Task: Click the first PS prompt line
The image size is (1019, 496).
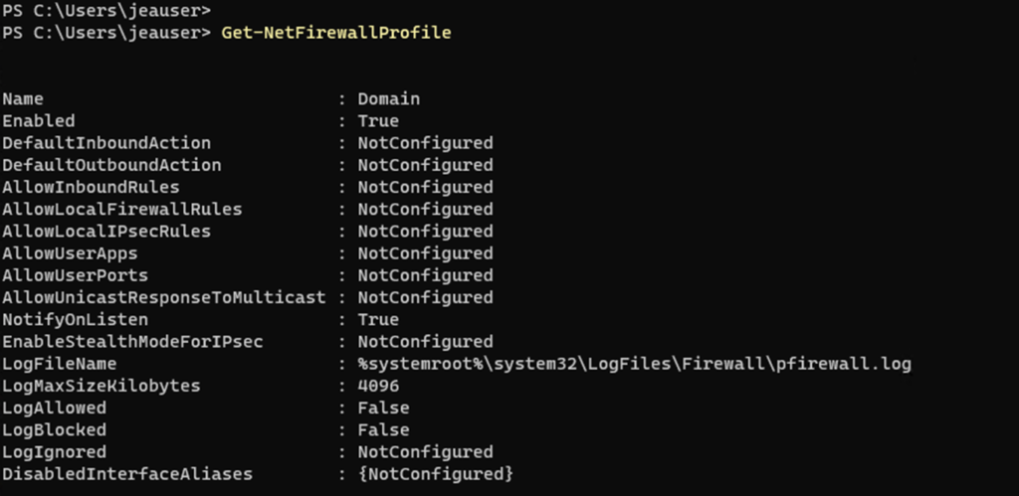Action: click(106, 12)
